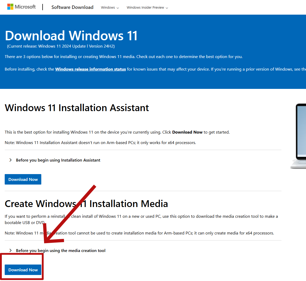306x281 pixels.
Task: Open the Windows menu in header
Action: click(x=108, y=8)
